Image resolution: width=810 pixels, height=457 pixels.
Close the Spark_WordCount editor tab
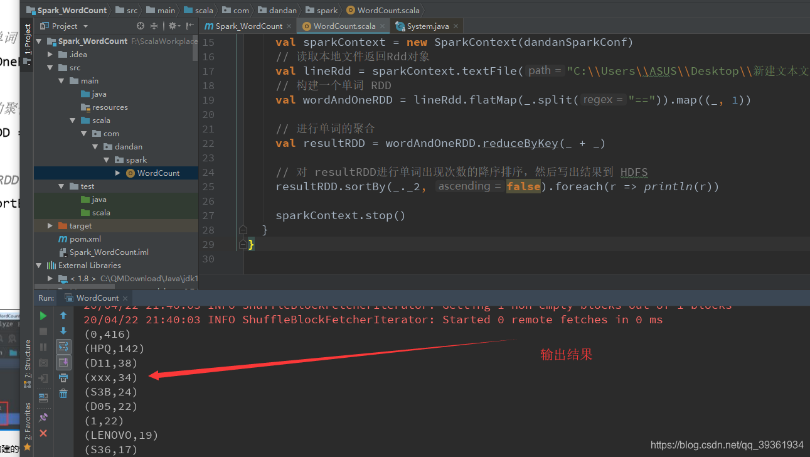[x=289, y=26]
